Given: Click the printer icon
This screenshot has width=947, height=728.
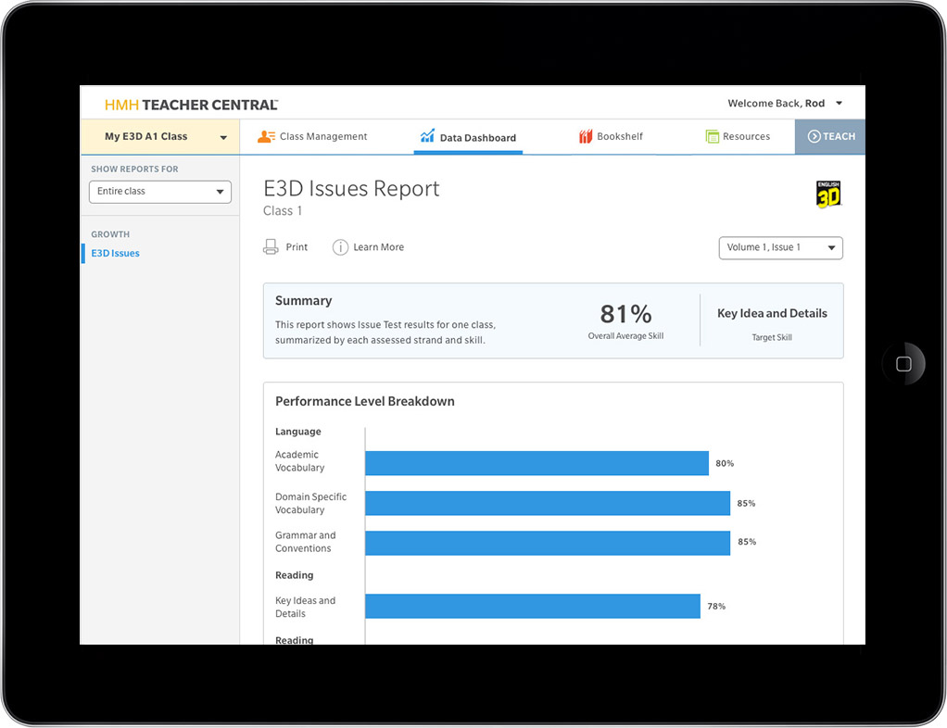Looking at the screenshot, I should click(271, 247).
